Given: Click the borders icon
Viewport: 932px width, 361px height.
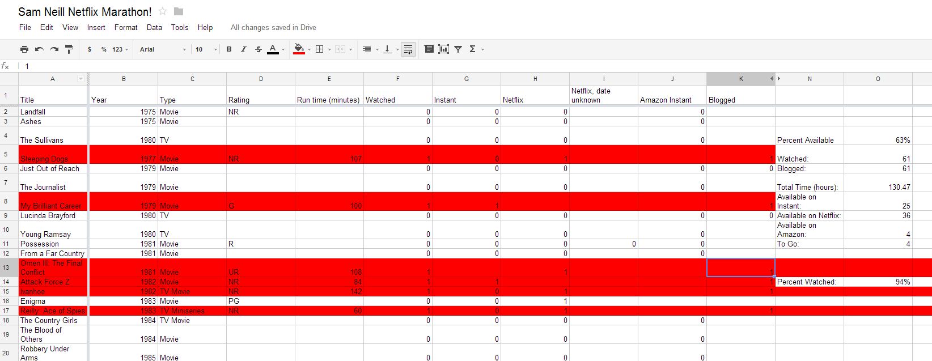Looking at the screenshot, I should [320, 49].
